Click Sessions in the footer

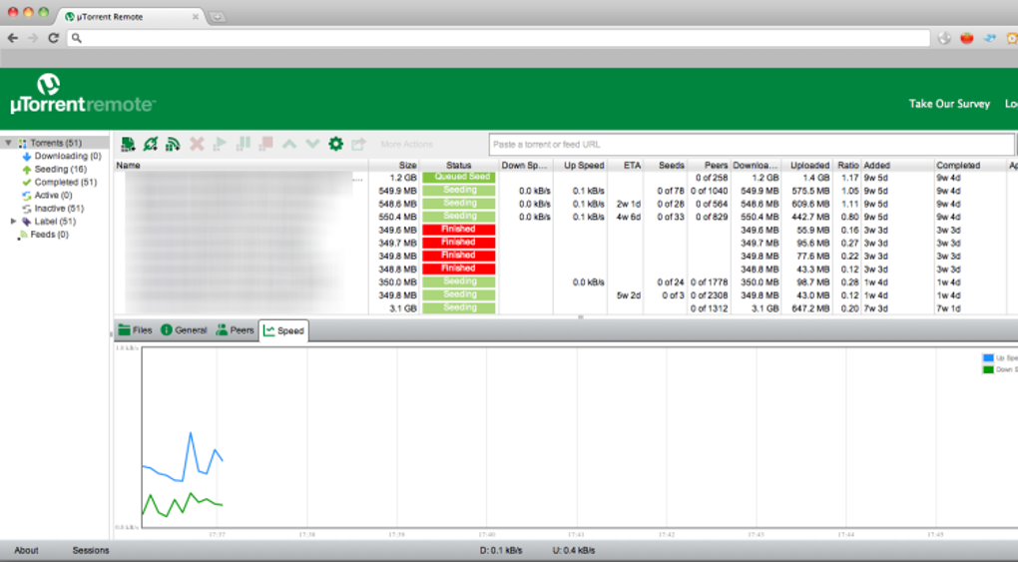(x=91, y=550)
